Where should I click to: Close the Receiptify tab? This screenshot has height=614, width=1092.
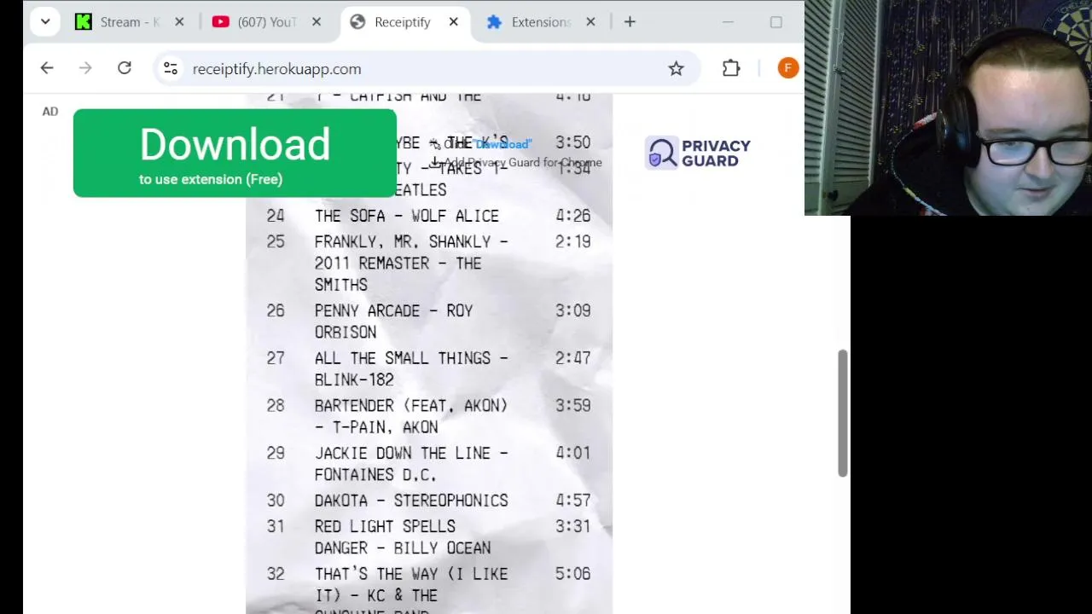tap(454, 22)
